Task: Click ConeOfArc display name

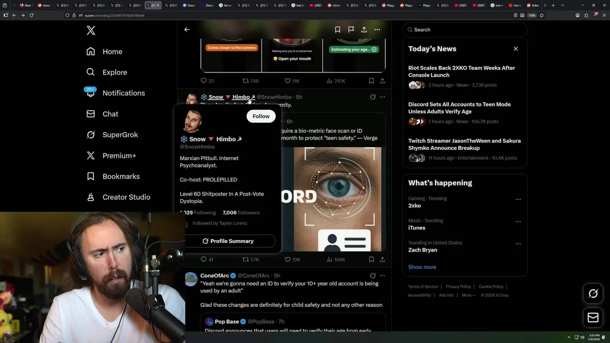Action: pyautogui.click(x=214, y=276)
